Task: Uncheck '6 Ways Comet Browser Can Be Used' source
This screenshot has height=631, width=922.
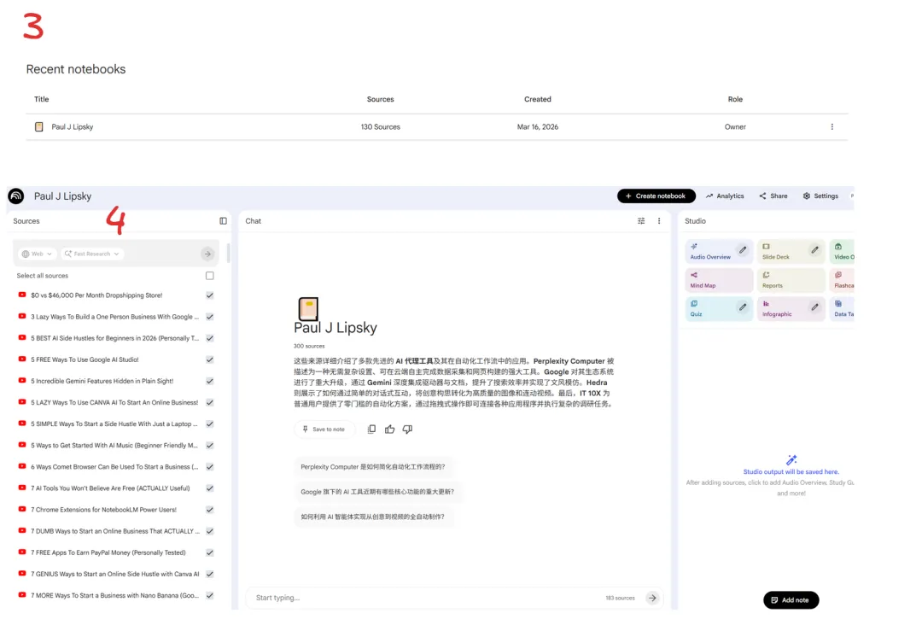Action: tap(210, 467)
